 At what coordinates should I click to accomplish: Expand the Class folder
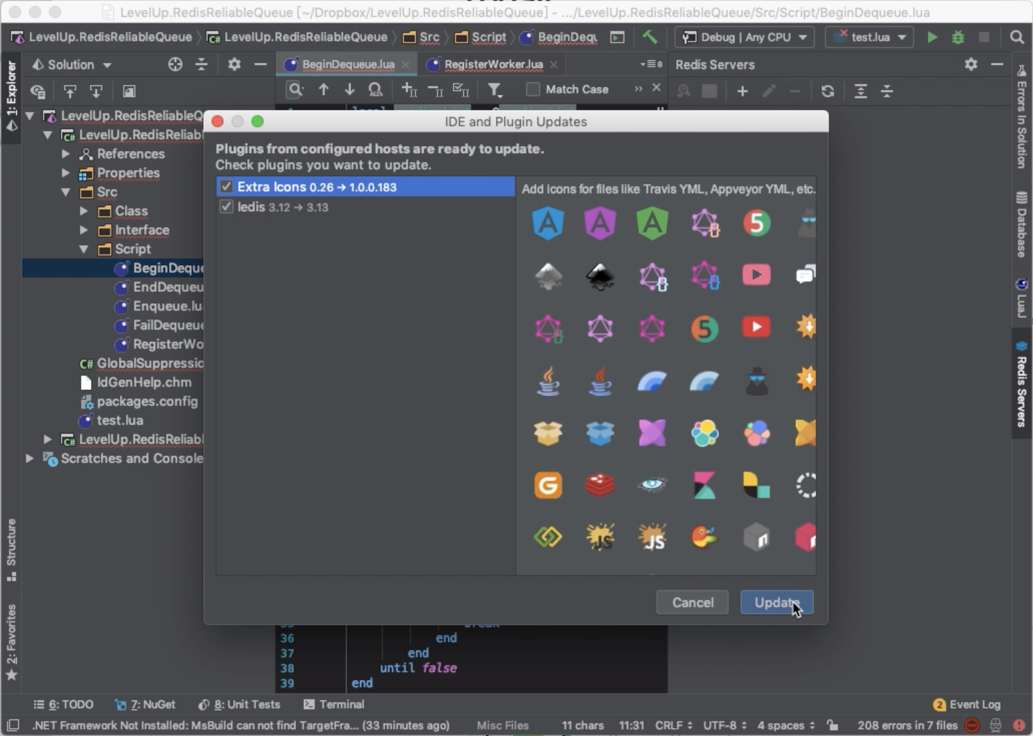84,210
